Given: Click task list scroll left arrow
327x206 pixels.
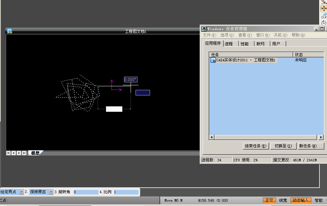Looking at the screenshot, I should click(x=212, y=137).
